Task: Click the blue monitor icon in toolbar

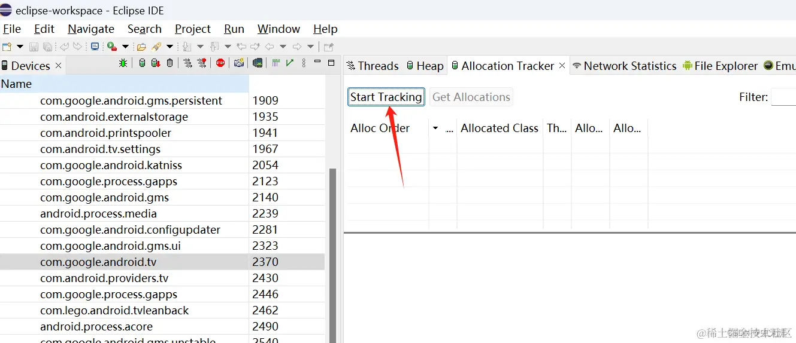Action: tap(95, 47)
